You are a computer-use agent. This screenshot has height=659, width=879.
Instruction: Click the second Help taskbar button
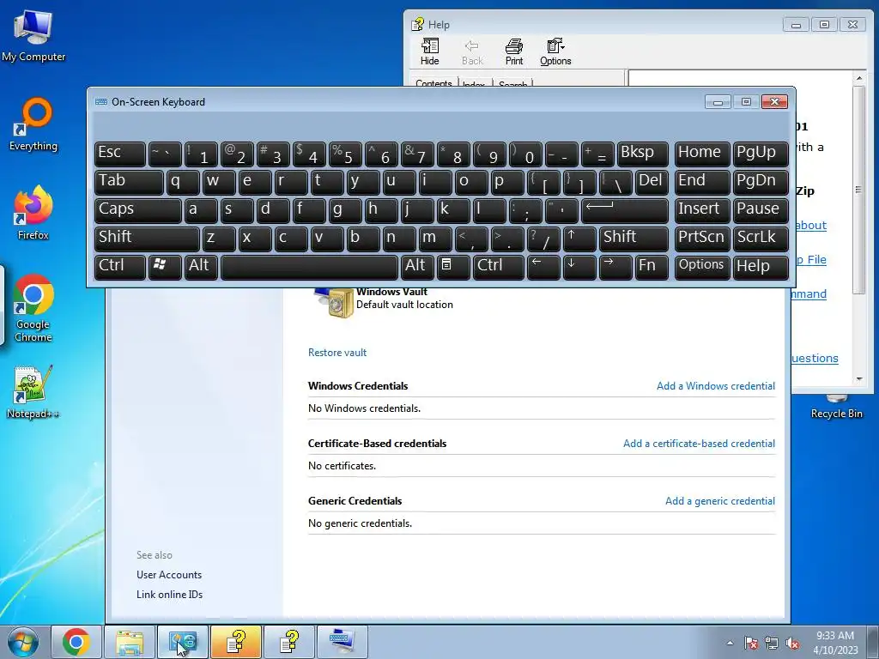pos(289,642)
